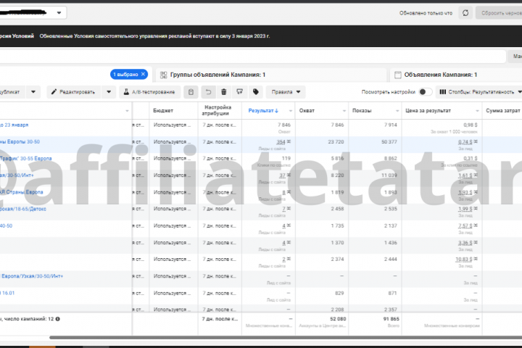Open the 'Столбцы: Результативность' dropdown
The height and width of the screenshot is (348, 522).
[479, 92]
